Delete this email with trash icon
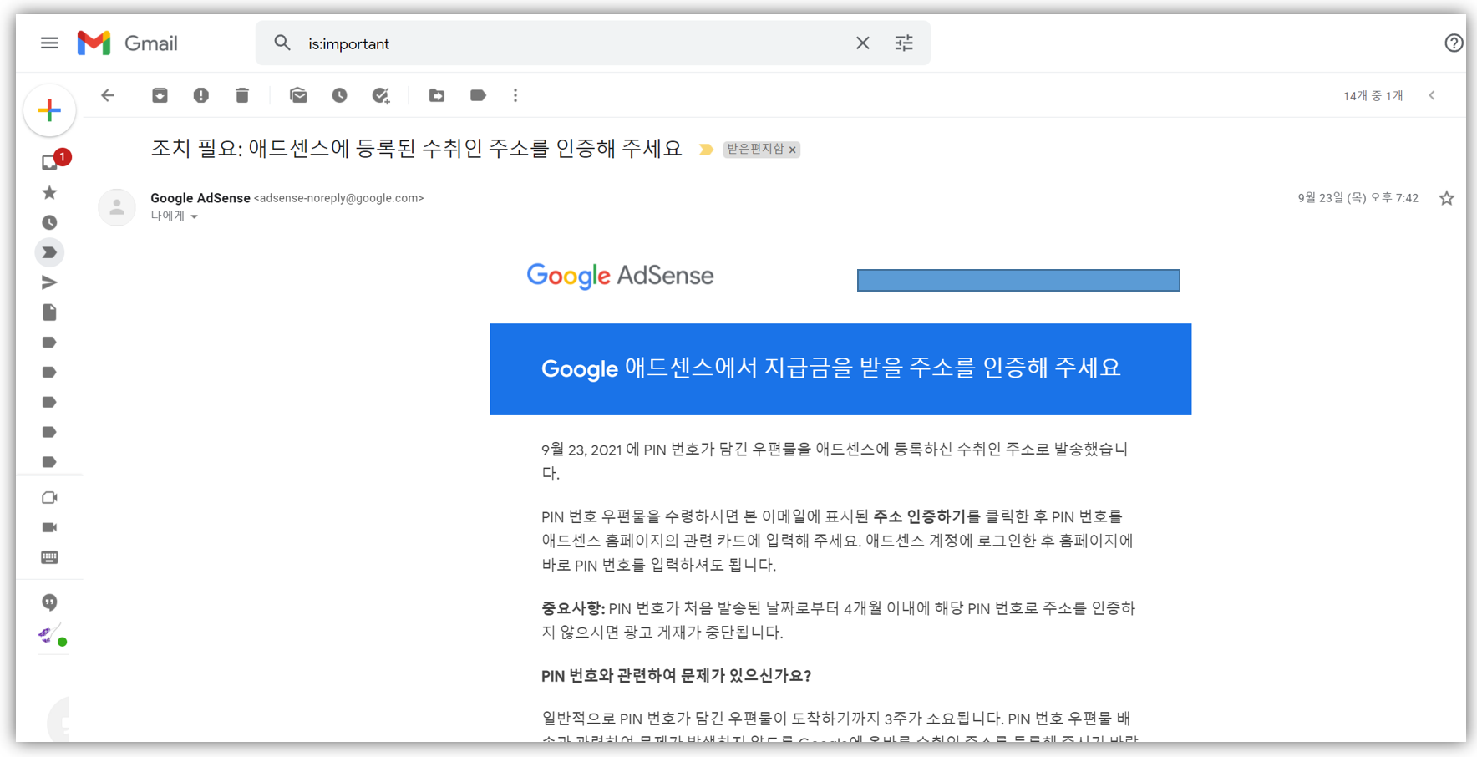Screen dimensions: 1477x757 242,95
